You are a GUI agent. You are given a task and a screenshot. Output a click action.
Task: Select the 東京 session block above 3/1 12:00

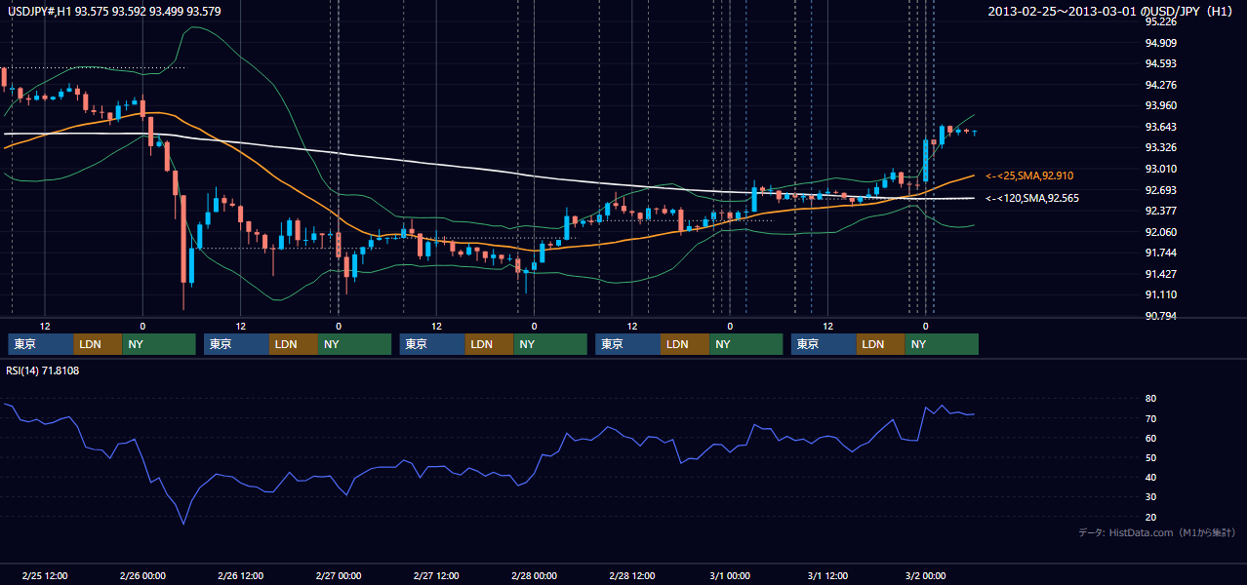tap(825, 344)
